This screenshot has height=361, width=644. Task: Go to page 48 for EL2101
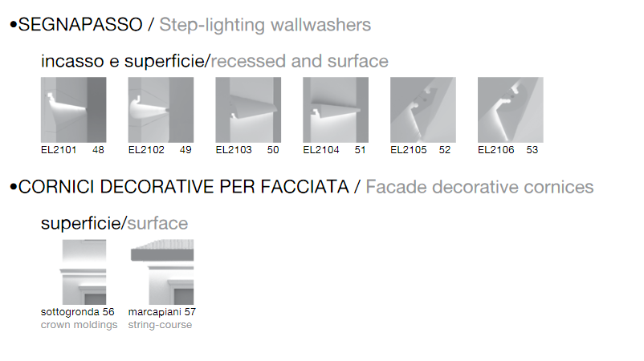tap(98, 150)
